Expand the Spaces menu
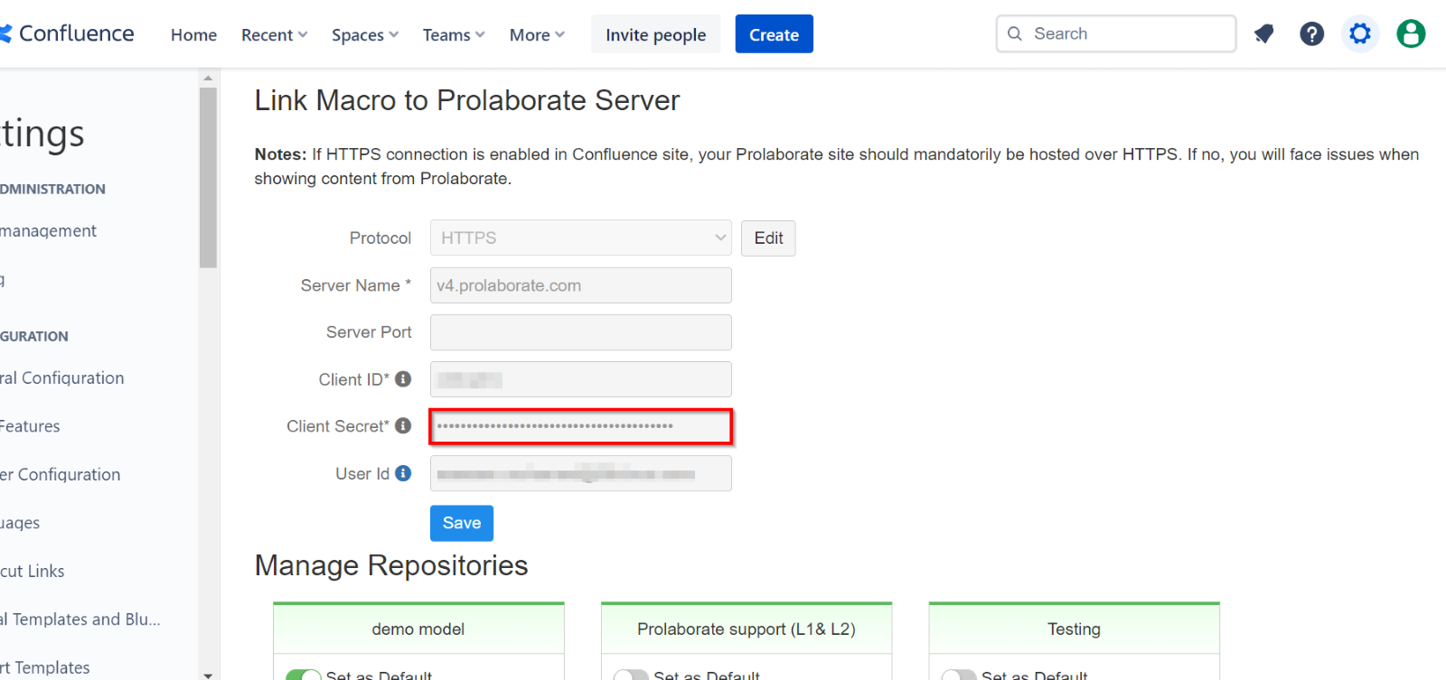1446x680 pixels. tap(365, 34)
